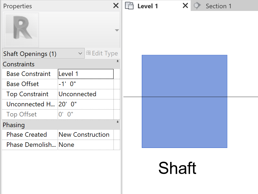This screenshot has width=258, height=194.
Task: Click the Level 1 floor plan view icon
Action: coord(129,6)
